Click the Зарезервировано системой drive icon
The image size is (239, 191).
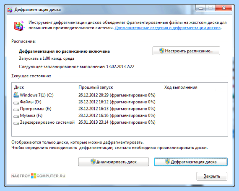pyautogui.click(x=16, y=123)
